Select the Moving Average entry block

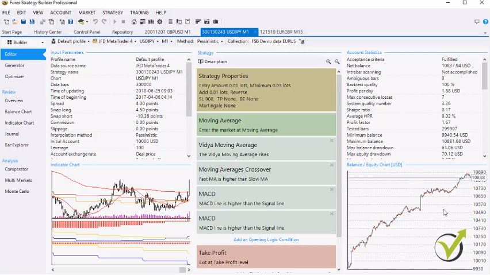coord(266,125)
